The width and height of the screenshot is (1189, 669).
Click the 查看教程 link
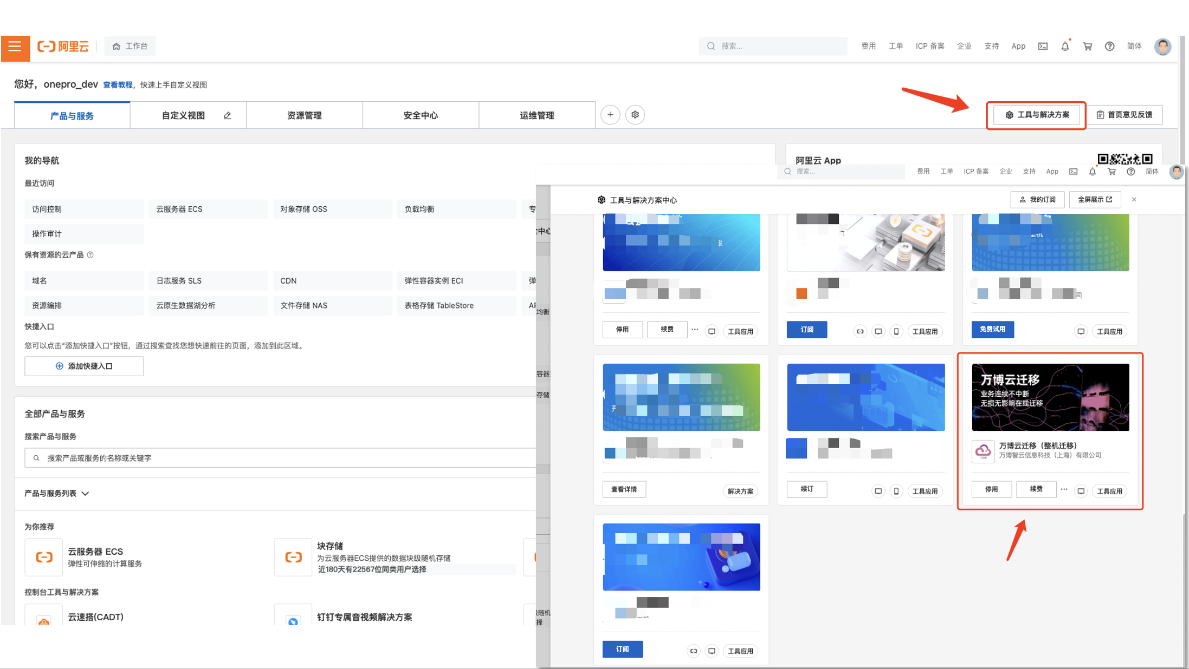pos(118,85)
